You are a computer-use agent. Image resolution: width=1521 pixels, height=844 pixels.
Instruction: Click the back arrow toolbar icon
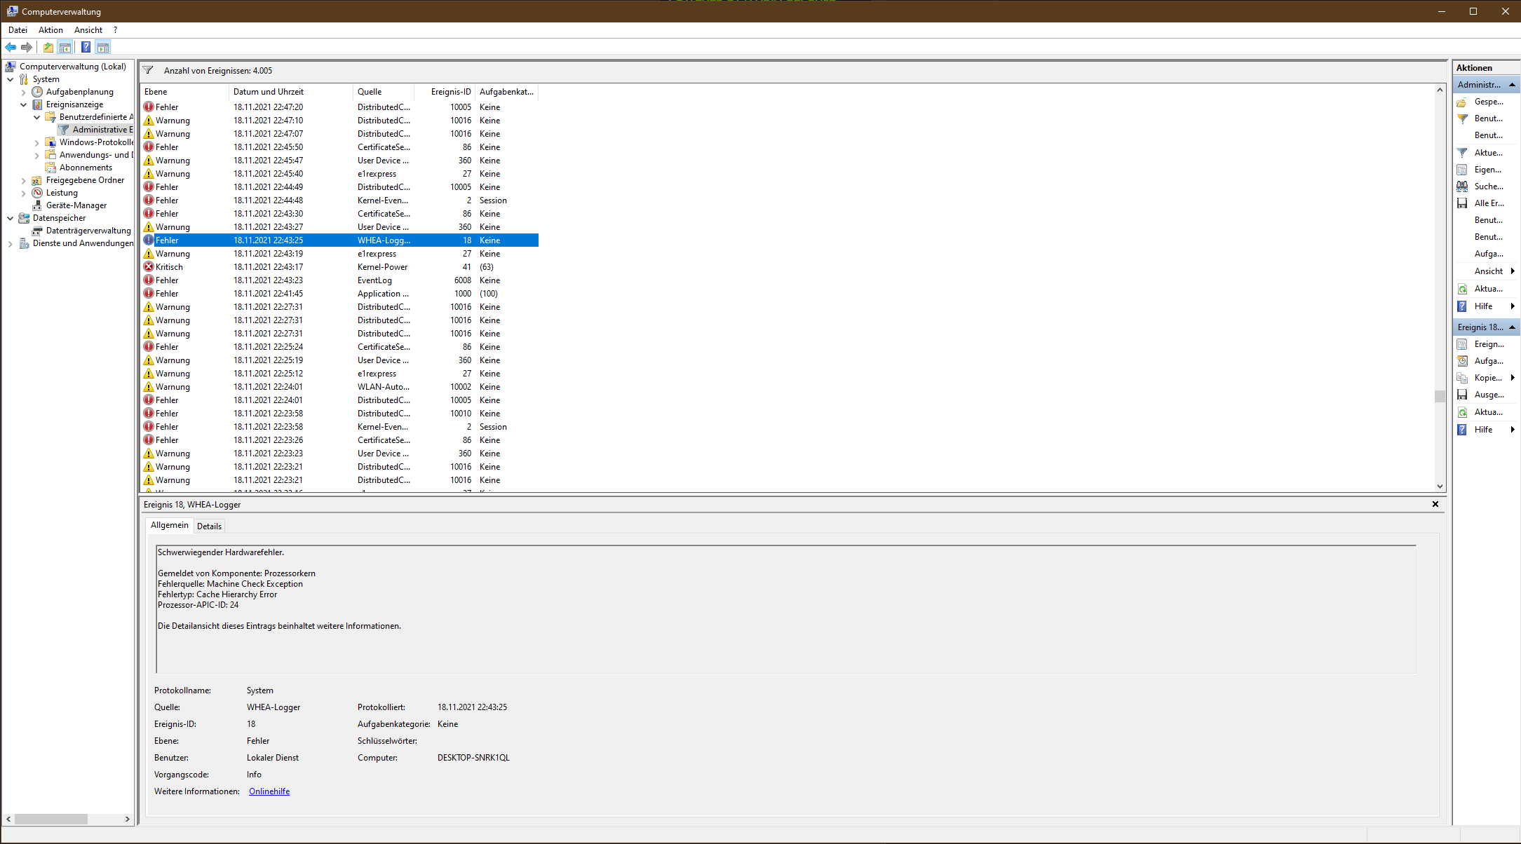pyautogui.click(x=11, y=47)
